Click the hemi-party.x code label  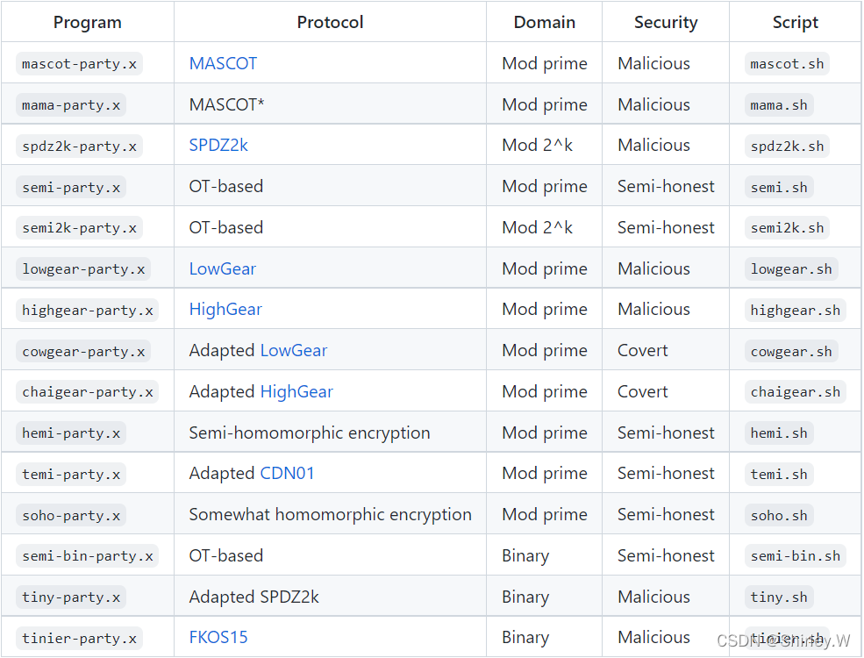click(x=71, y=433)
